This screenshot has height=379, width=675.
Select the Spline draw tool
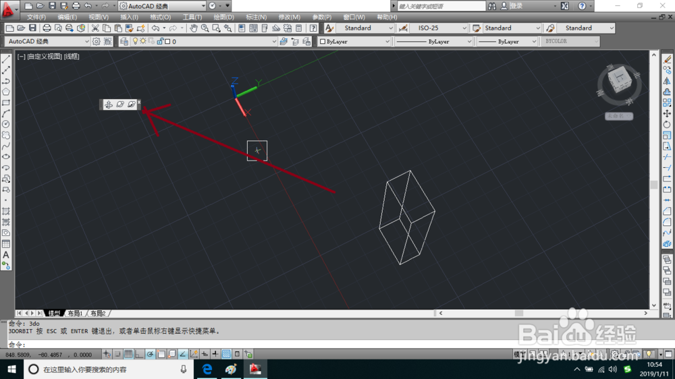pos(6,146)
